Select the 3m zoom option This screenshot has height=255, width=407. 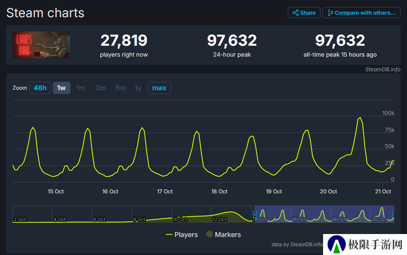tap(101, 88)
